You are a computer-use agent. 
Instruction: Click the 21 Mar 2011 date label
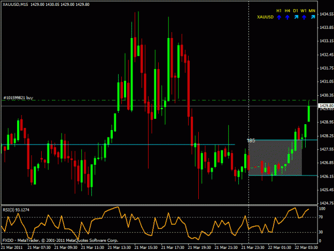[12, 247]
